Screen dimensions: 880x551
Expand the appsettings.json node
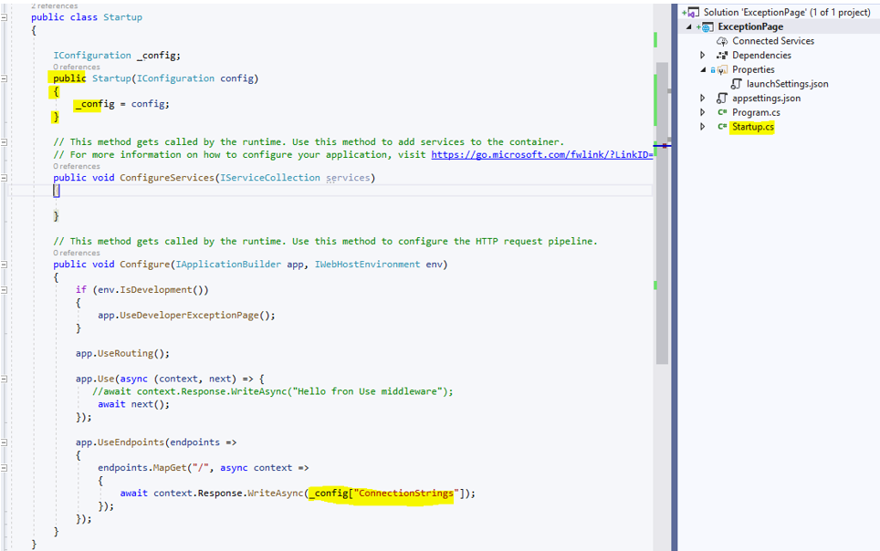tap(701, 98)
